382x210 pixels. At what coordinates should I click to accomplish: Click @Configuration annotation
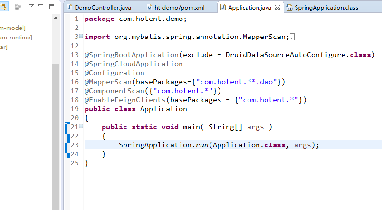click(114, 73)
